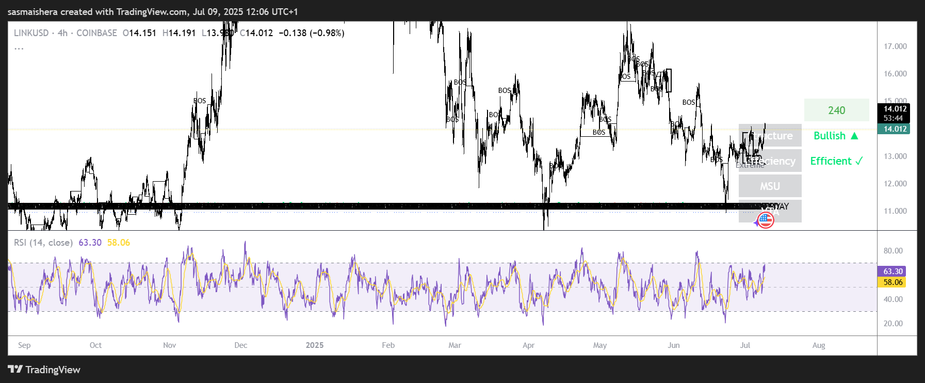Open the LINKUSD symbol title
The image size is (925, 383).
pos(31,33)
